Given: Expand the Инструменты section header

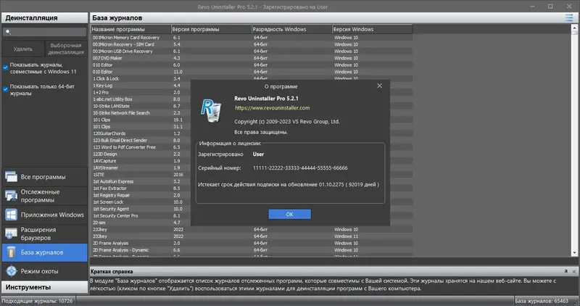Looking at the screenshot, I should click(x=45, y=287).
